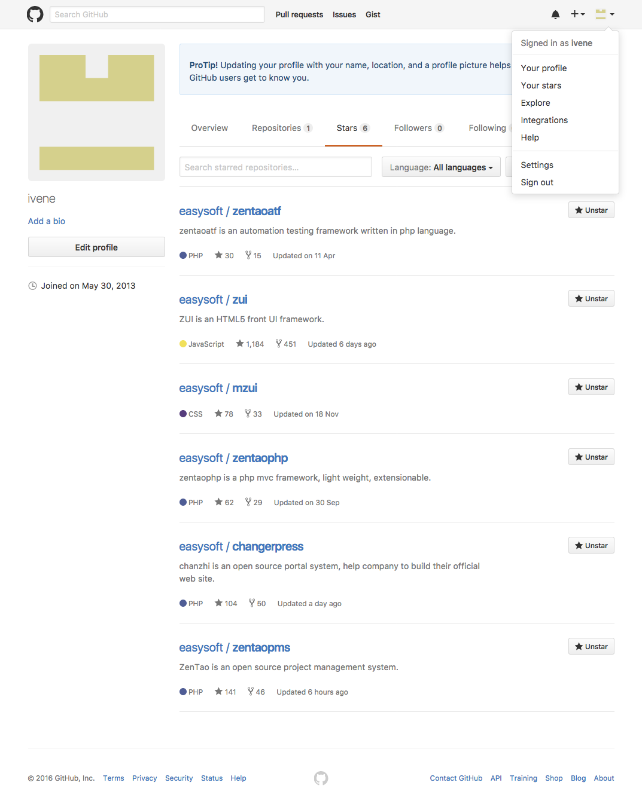Viewport: 642px width, 807px height.
Task: Open the Privacy footer link
Action: point(145,778)
